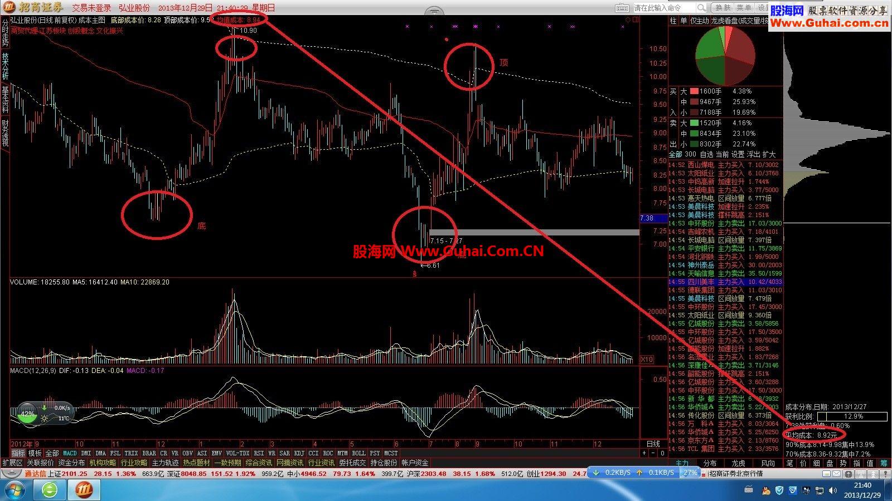This screenshot has width=892, height=501.
Task: Click the 0 reset zoom button
Action: [662, 453]
